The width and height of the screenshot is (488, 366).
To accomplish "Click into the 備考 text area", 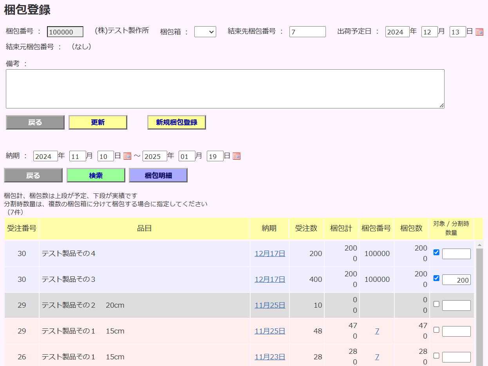I will tap(225, 89).
